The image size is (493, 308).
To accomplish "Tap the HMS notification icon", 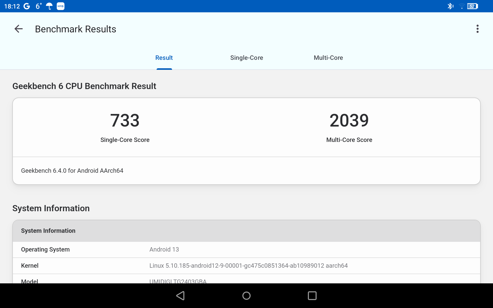I will click(x=61, y=6).
